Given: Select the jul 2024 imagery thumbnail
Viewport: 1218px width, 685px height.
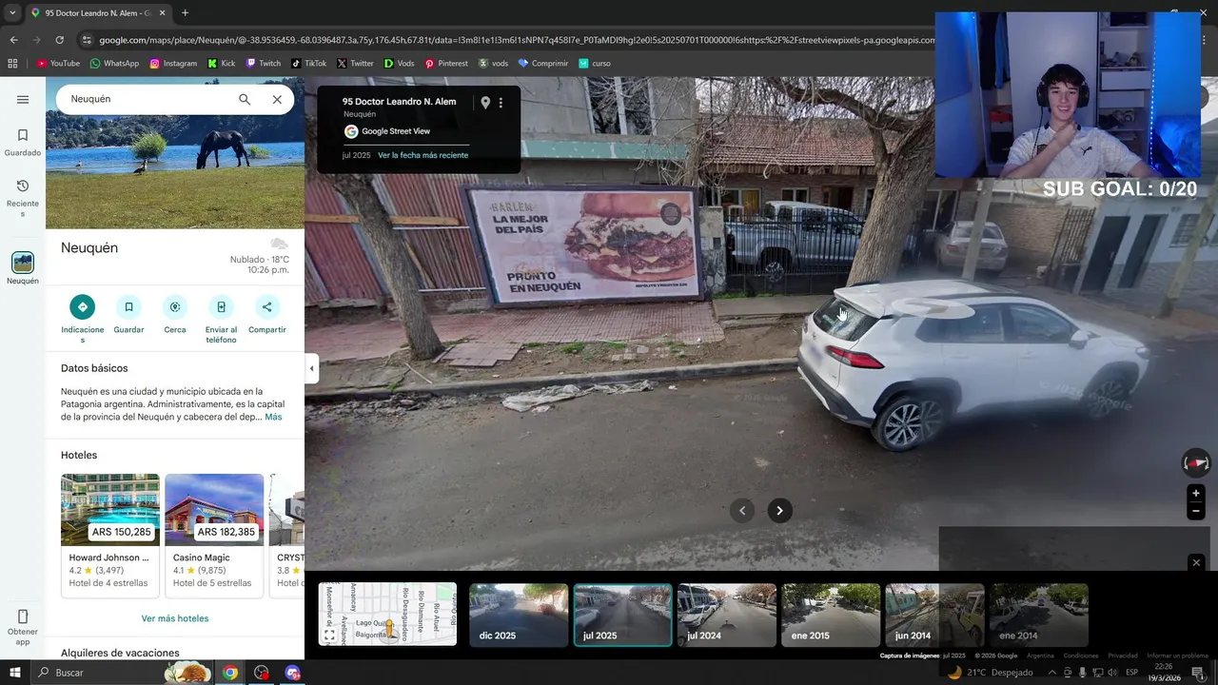Looking at the screenshot, I should tap(727, 615).
